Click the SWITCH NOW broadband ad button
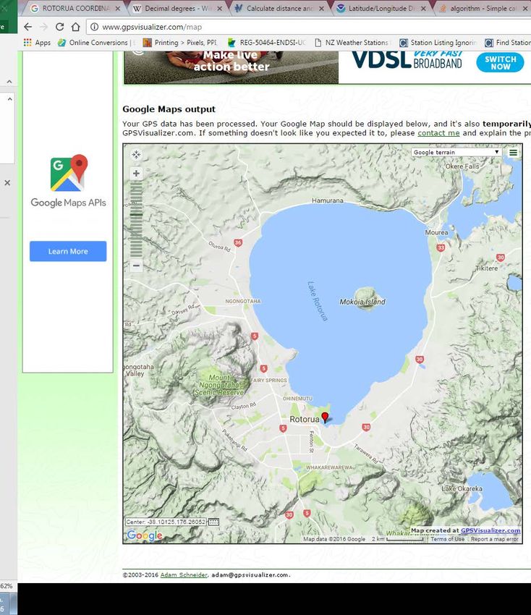This screenshot has height=615, width=531. (x=501, y=63)
